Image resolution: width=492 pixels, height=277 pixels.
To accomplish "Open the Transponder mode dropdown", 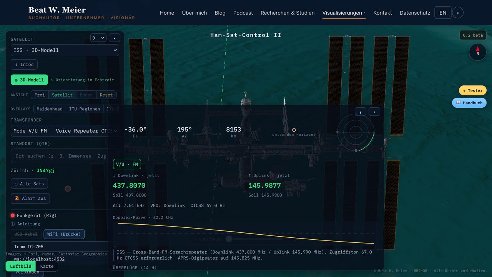I will point(65,131).
